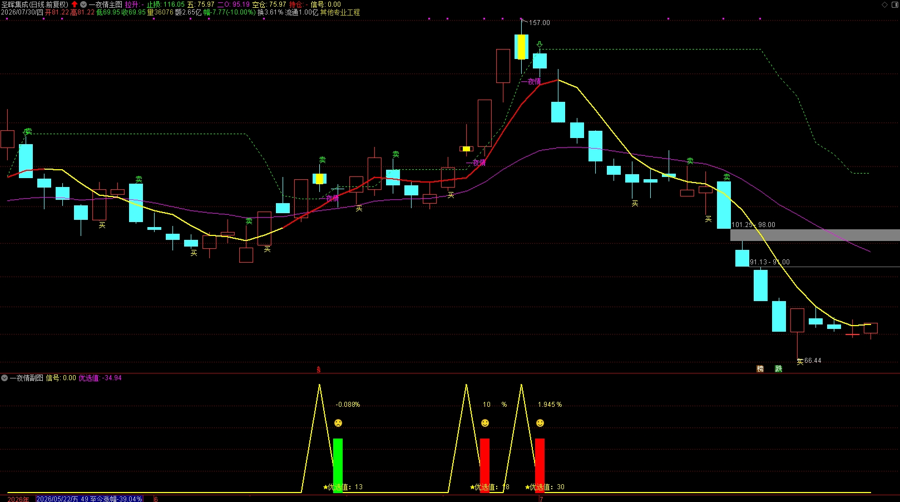Click the 66.44 low price marker
Viewport: 900px width, 502px height.
(x=813, y=361)
